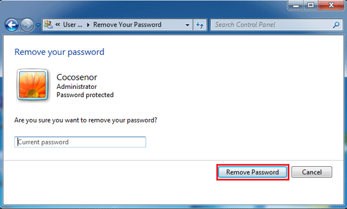Focus the Search Control Panel box
This screenshot has height=209, width=347.
(x=272, y=25)
